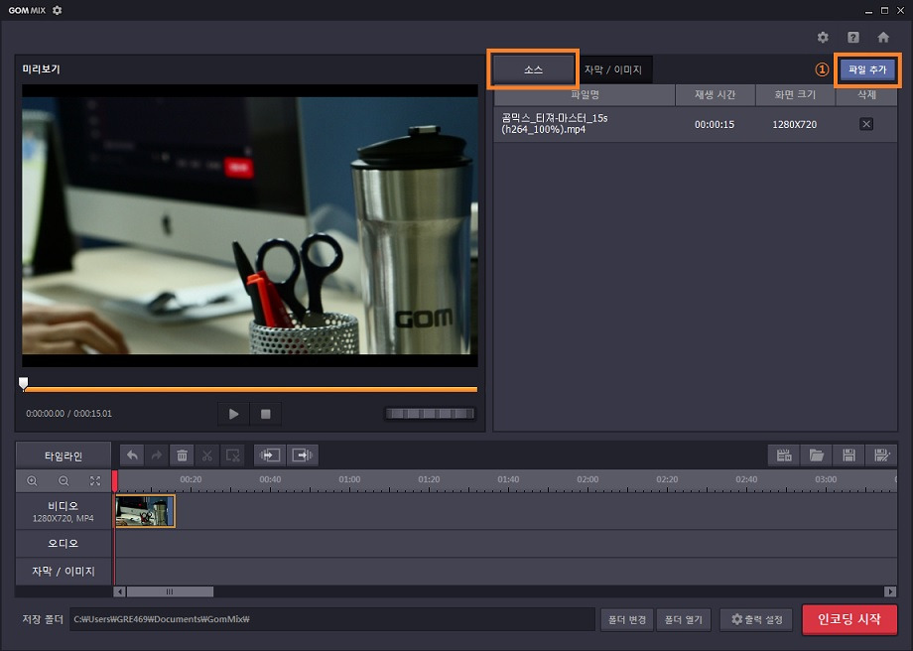This screenshot has height=651, width=913.
Task: Click the red timeline playhead marker
Action: [x=115, y=481]
